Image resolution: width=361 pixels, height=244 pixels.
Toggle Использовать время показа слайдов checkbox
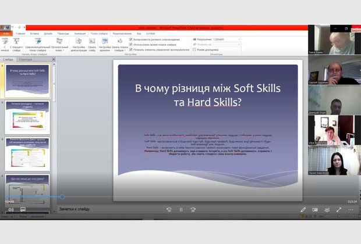click(130, 44)
